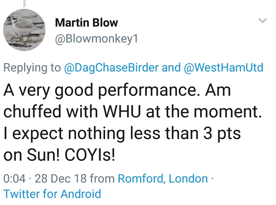Click the word "and" between the mentions
Screen dimensions: 276x205
coord(171,68)
